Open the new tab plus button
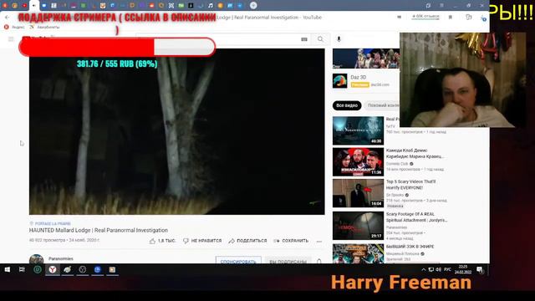 pos(253,5)
